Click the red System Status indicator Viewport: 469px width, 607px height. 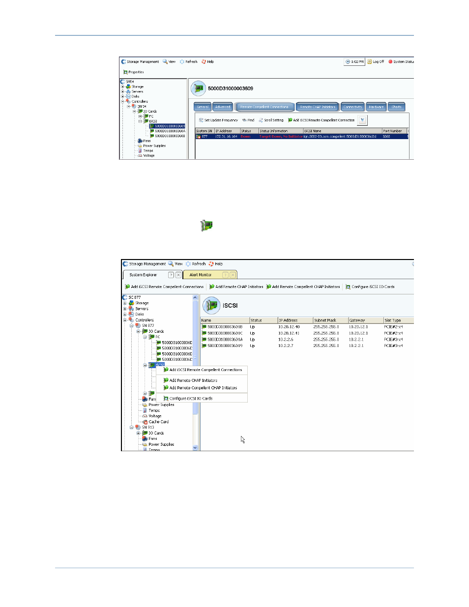(401, 62)
